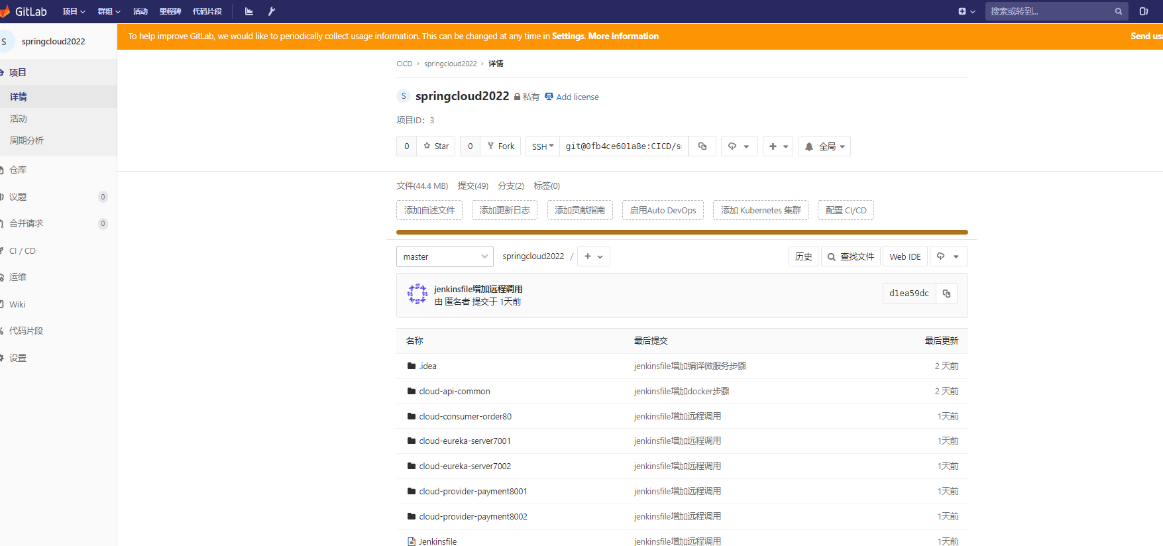
Task: Open the 历史 history button
Action: [803, 256]
